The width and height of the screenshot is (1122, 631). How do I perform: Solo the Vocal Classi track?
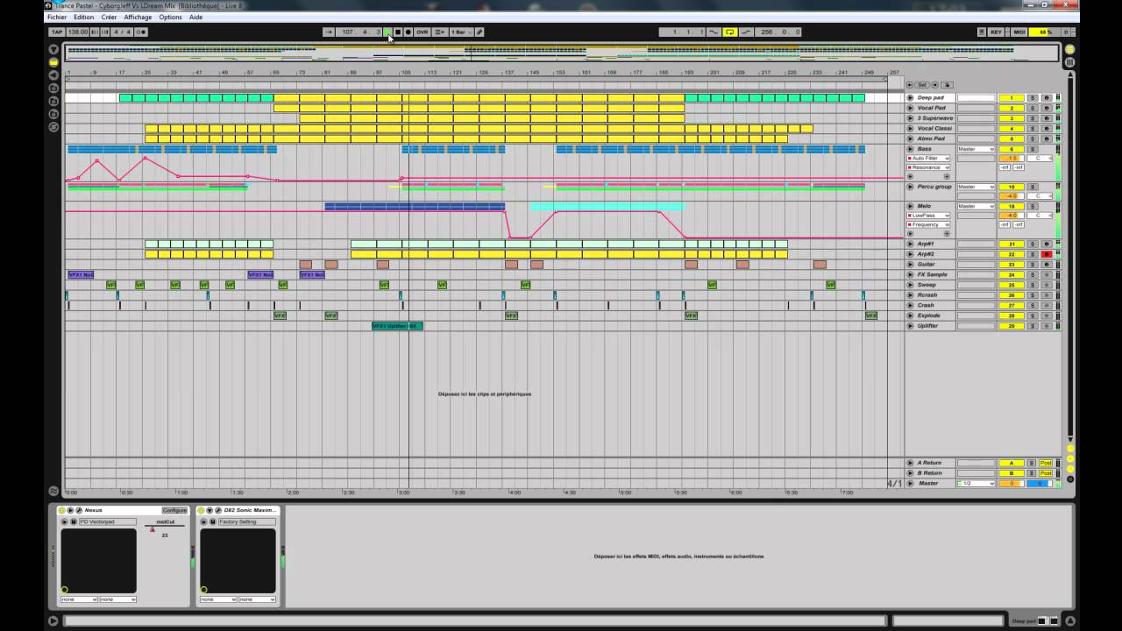tap(1033, 129)
